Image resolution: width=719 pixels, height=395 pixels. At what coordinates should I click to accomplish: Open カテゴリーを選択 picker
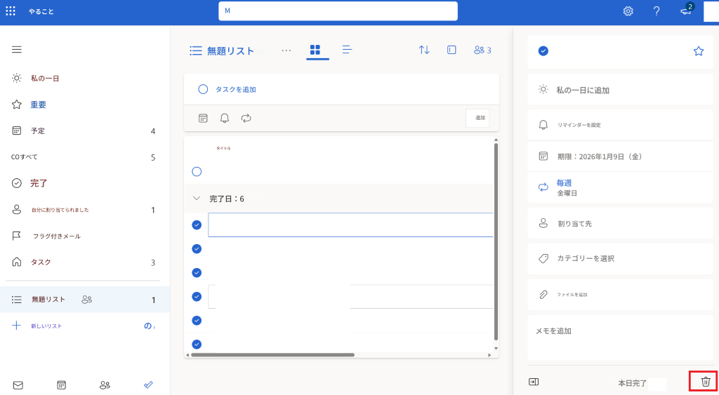click(x=620, y=258)
